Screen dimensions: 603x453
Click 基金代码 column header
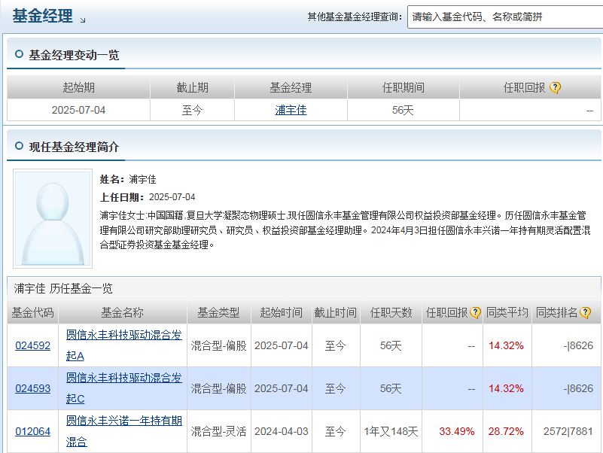[x=32, y=312]
